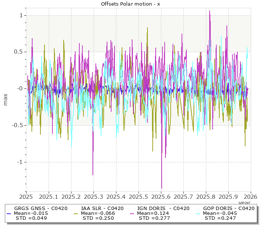Click the 2025.8 x-axis tick label
This screenshot has height=225, width=262.
[x=206, y=196]
